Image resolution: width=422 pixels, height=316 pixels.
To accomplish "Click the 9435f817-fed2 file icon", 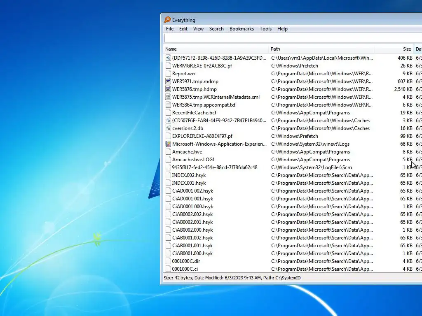I will tap(168, 167).
